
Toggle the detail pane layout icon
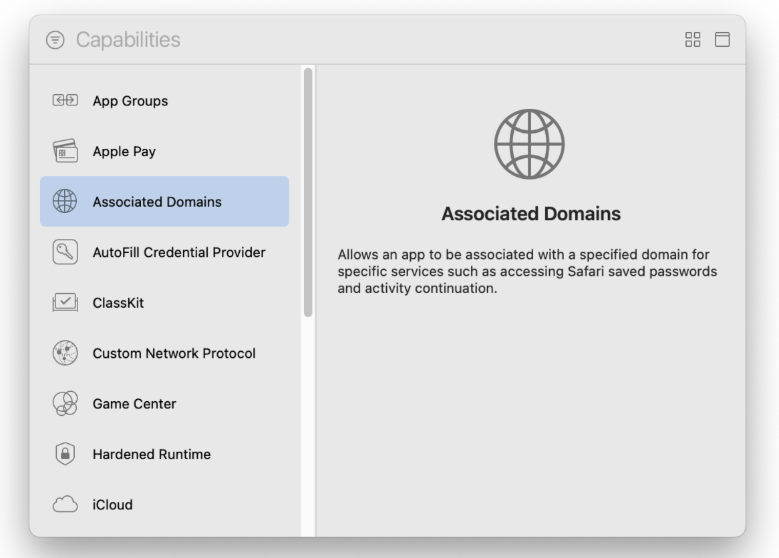click(722, 40)
